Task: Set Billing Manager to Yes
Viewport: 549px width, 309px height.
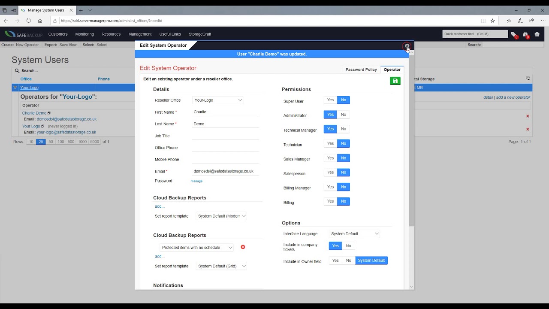Action: 330,187
